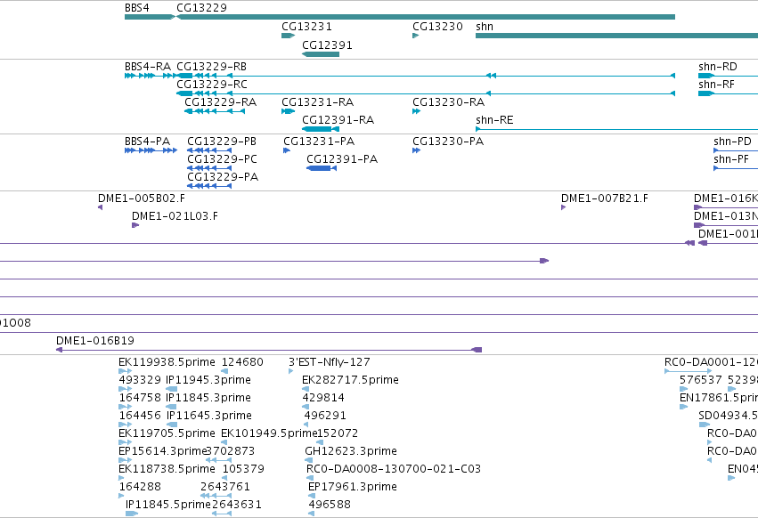Select EST label 124680
The height and width of the screenshot is (518, 758).
[242, 362]
